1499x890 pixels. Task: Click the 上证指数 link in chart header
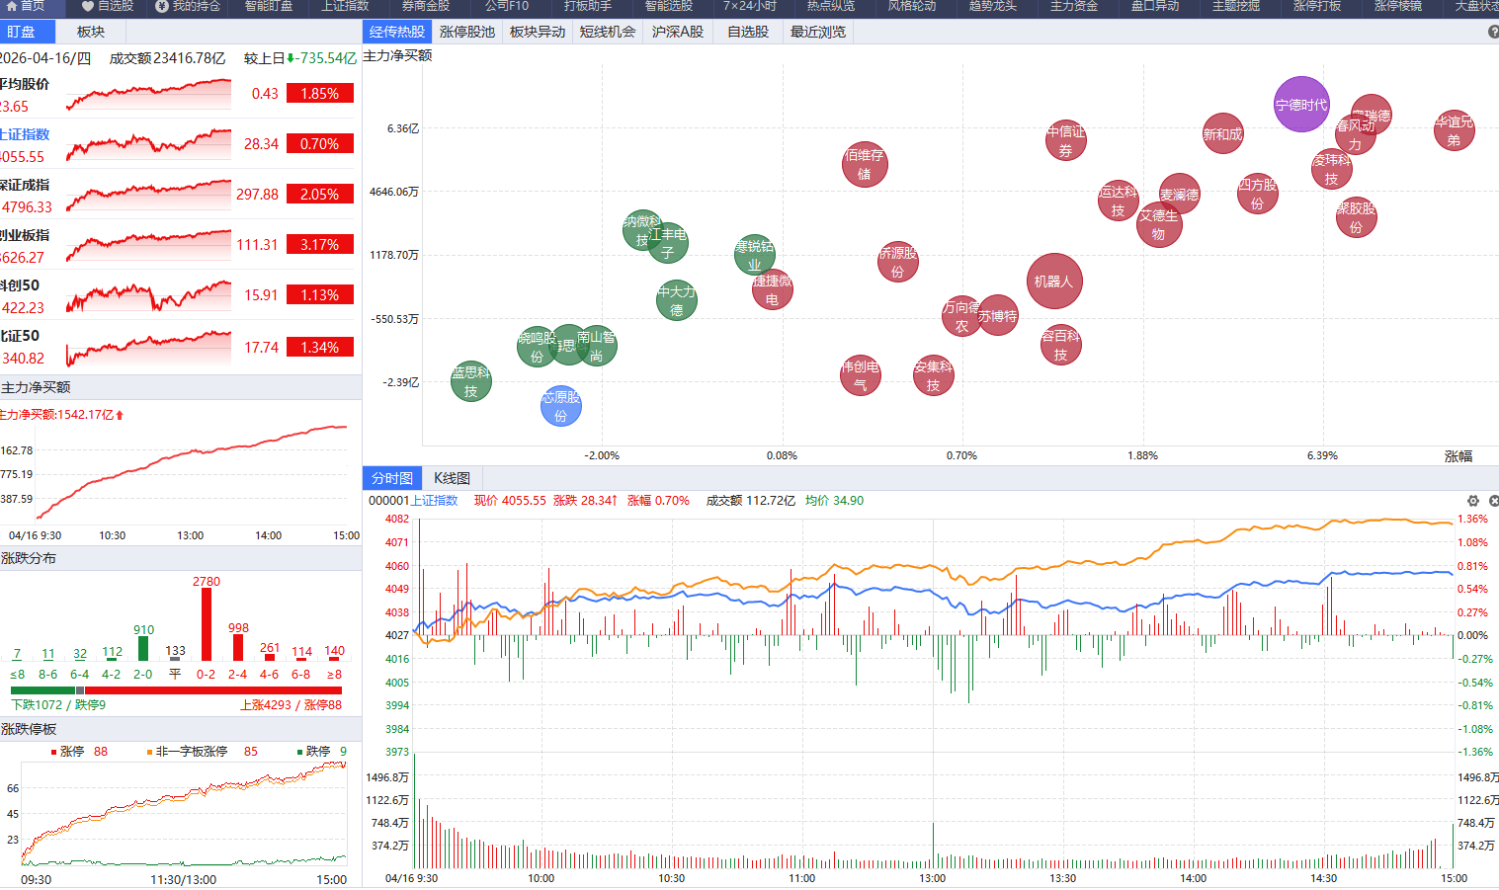[x=434, y=501]
